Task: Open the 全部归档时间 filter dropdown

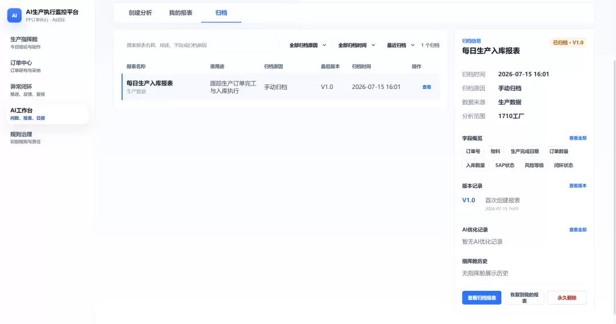Action: (x=356, y=45)
